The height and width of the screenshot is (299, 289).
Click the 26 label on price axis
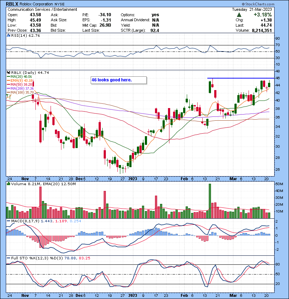(277, 170)
